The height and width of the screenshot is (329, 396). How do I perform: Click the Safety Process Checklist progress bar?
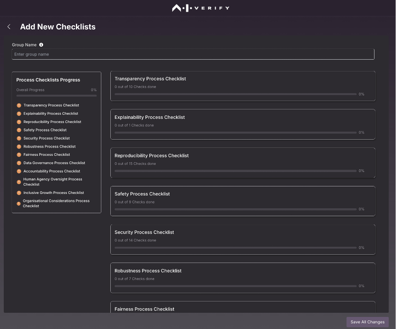(235, 209)
